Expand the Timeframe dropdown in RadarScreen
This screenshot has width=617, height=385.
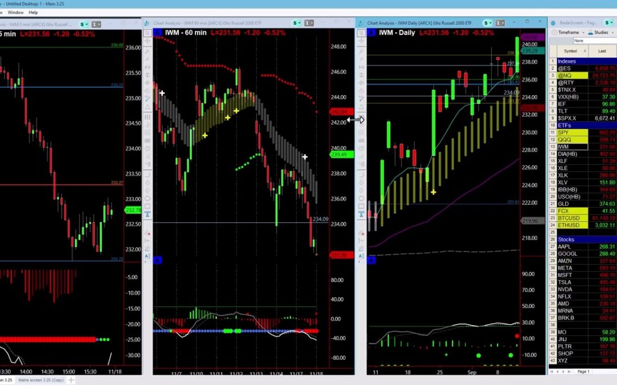click(x=568, y=33)
